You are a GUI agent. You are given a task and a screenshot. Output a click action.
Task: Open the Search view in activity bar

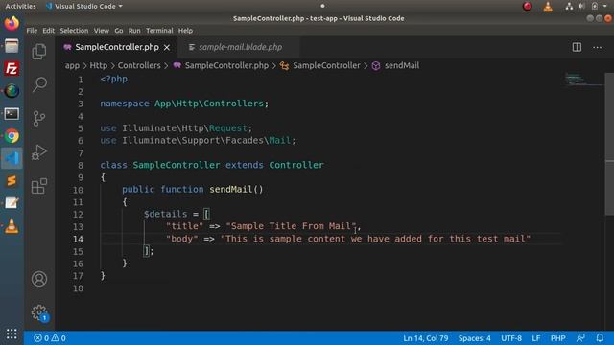(x=39, y=84)
